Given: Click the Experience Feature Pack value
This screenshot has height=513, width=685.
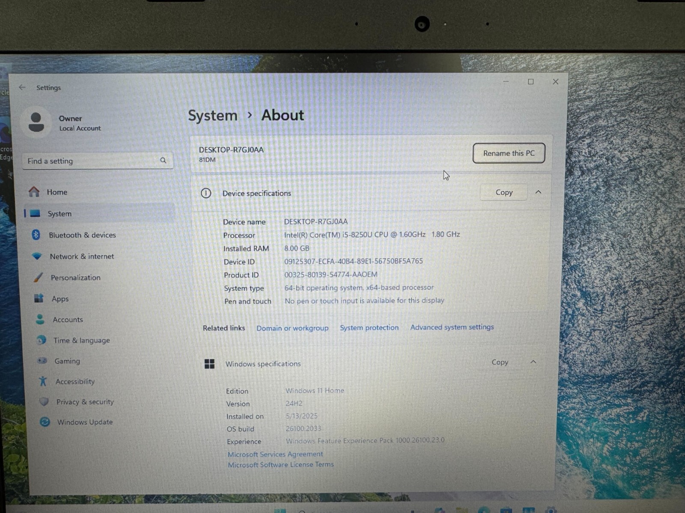Looking at the screenshot, I should [x=365, y=440].
